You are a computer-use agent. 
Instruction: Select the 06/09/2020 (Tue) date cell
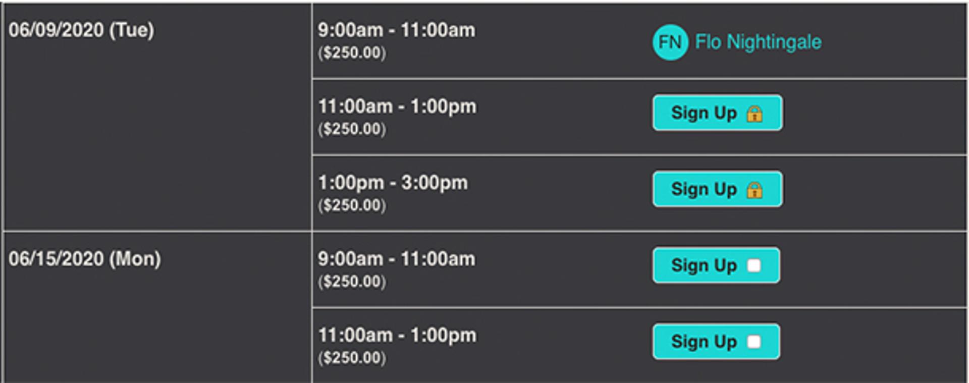click(x=157, y=117)
